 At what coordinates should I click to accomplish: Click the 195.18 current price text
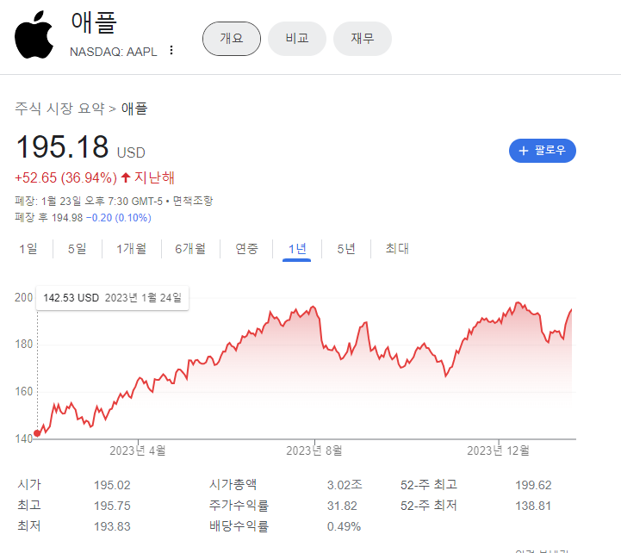coord(62,146)
